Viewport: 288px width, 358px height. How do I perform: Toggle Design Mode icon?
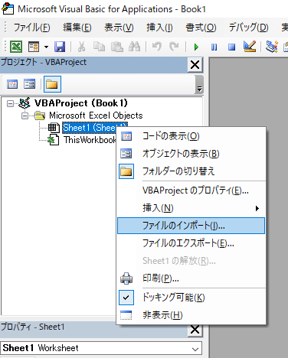point(250,47)
